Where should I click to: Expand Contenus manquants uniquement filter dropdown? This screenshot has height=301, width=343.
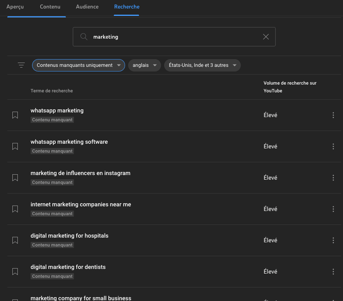(x=79, y=65)
